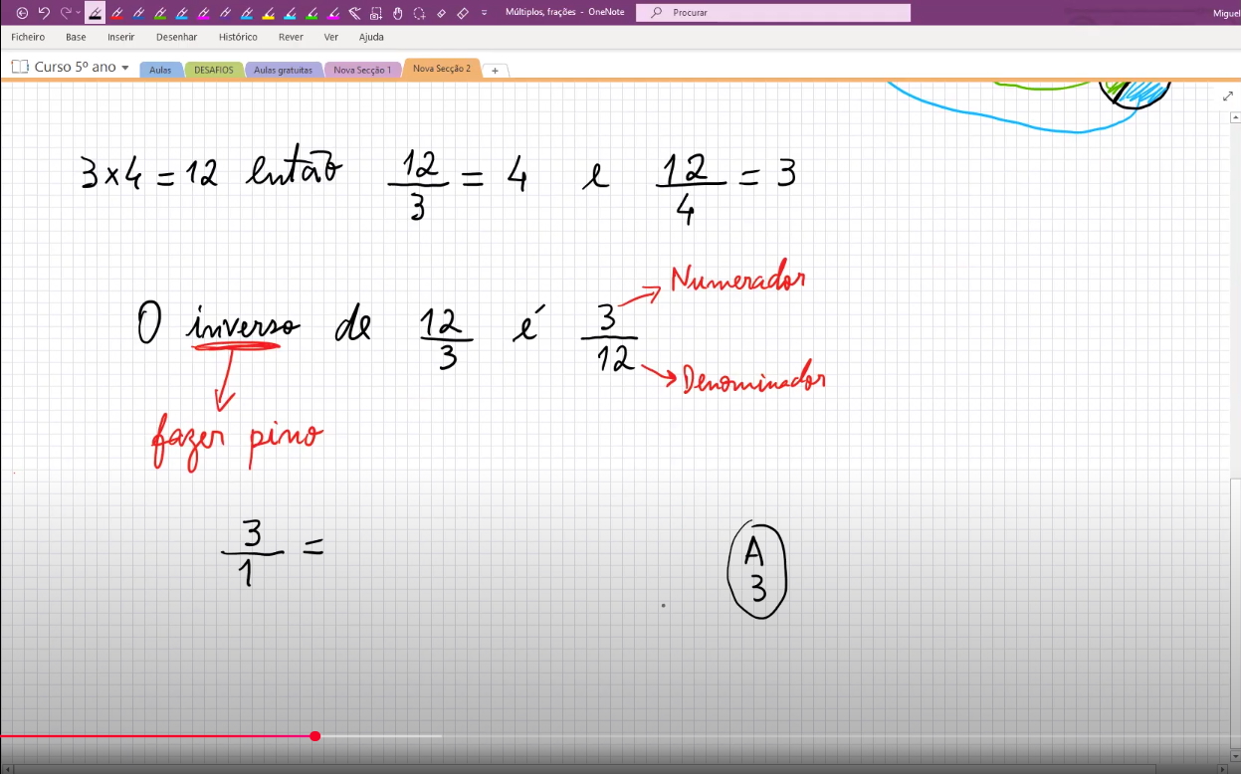Go back with the Back arrow button
The image size is (1241, 774).
22,13
